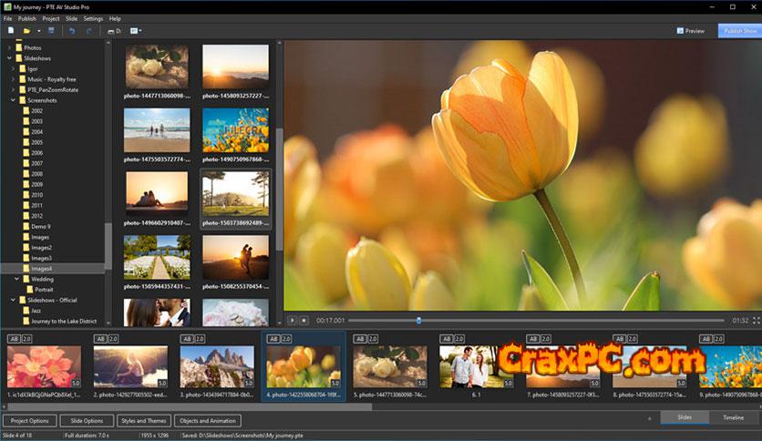Click the AB transition icon on slide 1
This screenshot has width=762, height=441.
point(14,338)
